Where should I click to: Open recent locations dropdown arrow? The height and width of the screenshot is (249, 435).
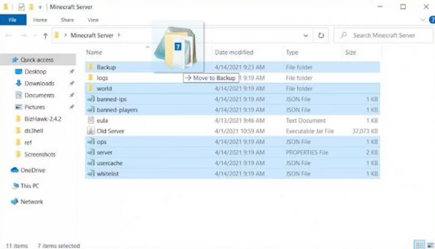pos(35,35)
